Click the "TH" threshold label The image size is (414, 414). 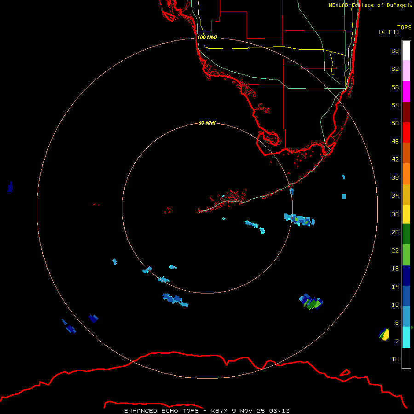click(x=395, y=359)
